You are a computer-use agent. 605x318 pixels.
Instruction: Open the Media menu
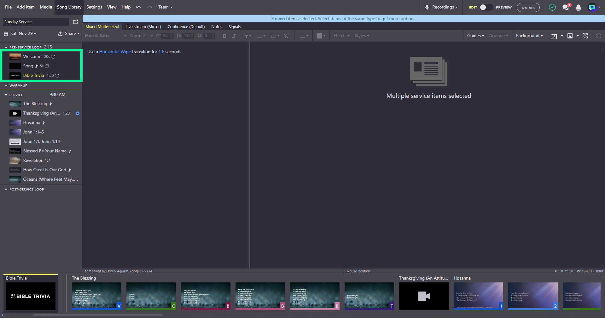(46, 7)
